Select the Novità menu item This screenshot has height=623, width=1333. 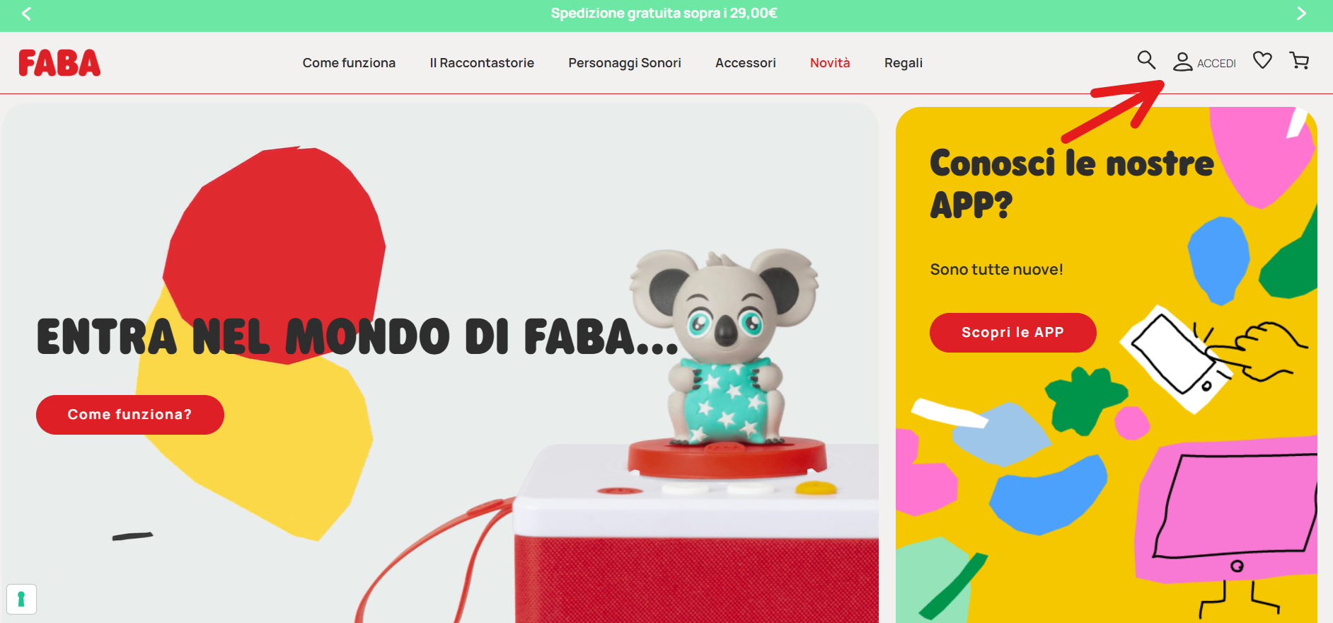[830, 63]
